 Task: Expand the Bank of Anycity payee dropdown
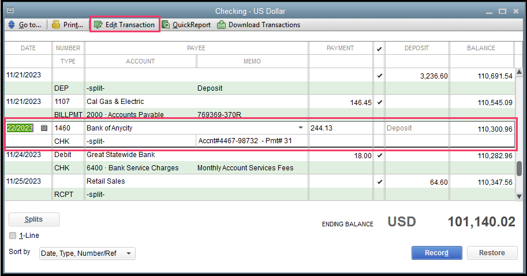point(301,128)
